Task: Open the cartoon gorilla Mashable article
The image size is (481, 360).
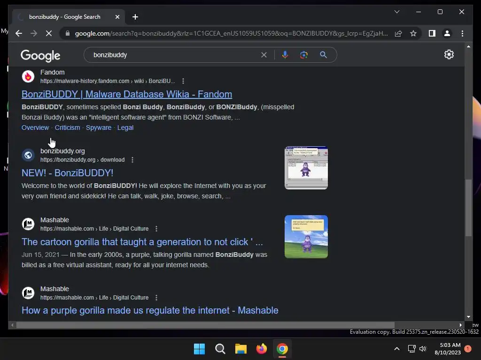Action: click(x=142, y=242)
